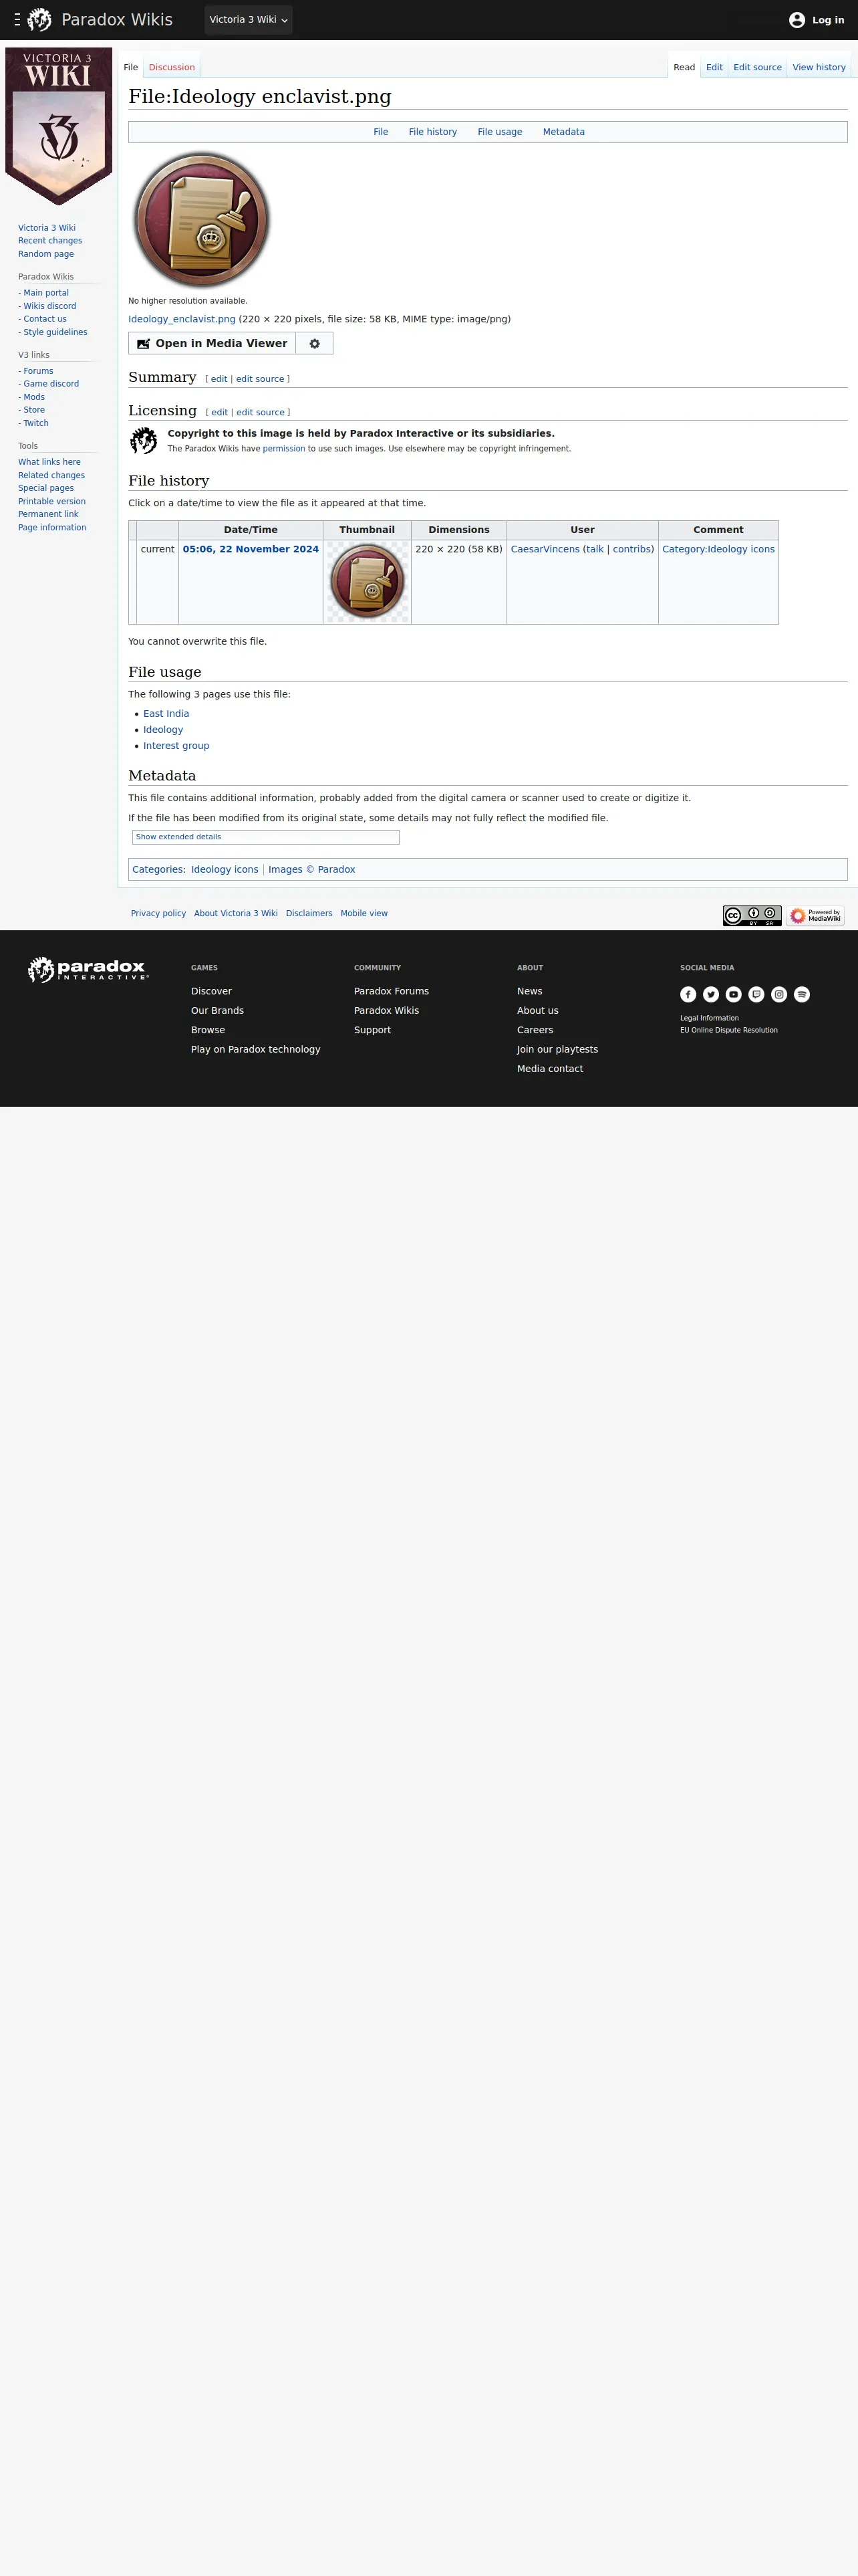Click the Paradox Interactive footer logo
The image size is (858, 2576).
88,969
